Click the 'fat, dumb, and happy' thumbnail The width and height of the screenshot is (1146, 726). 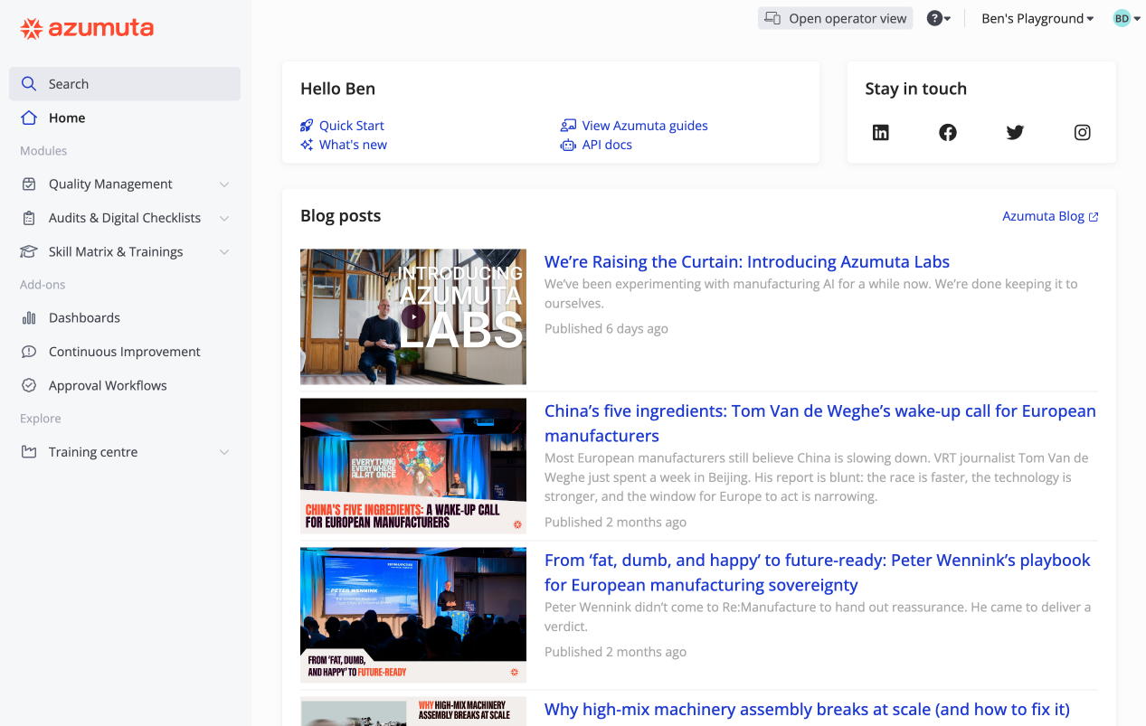(413, 615)
